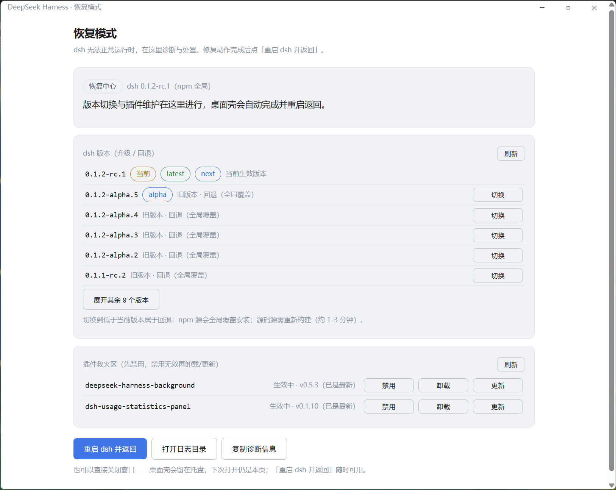Click the version text 0.1.2-rc.1

coord(105,174)
